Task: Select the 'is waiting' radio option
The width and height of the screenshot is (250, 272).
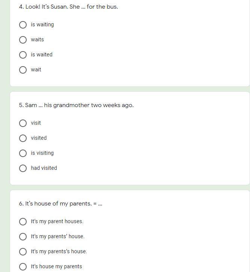Action: 23,25
